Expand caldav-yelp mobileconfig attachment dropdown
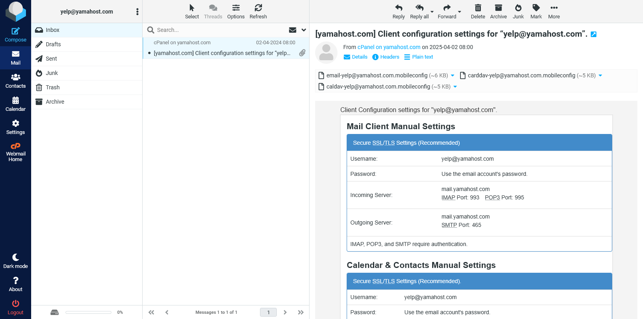The width and height of the screenshot is (643, 319). click(455, 87)
